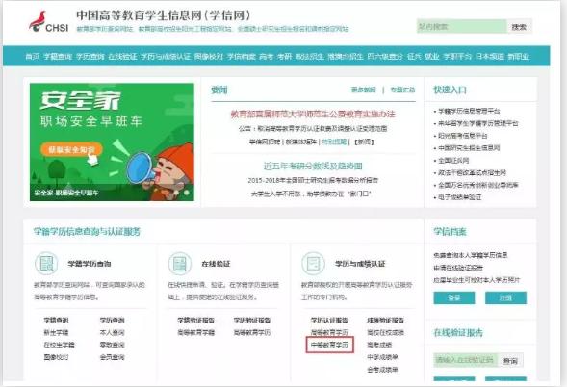Screen dimensions: 567x387
Task: Click the online verification code input field
Action: [x=465, y=360]
